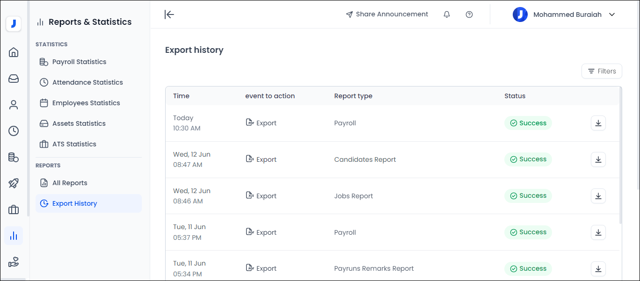This screenshot has width=640, height=281.
Task: Open the Filters dropdown
Action: [602, 71]
